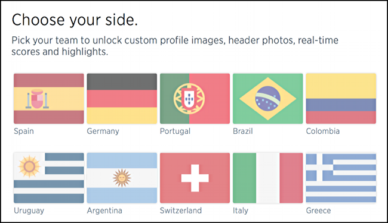Choose the Portugal flag
This screenshot has height=223, width=388.
[x=195, y=99]
